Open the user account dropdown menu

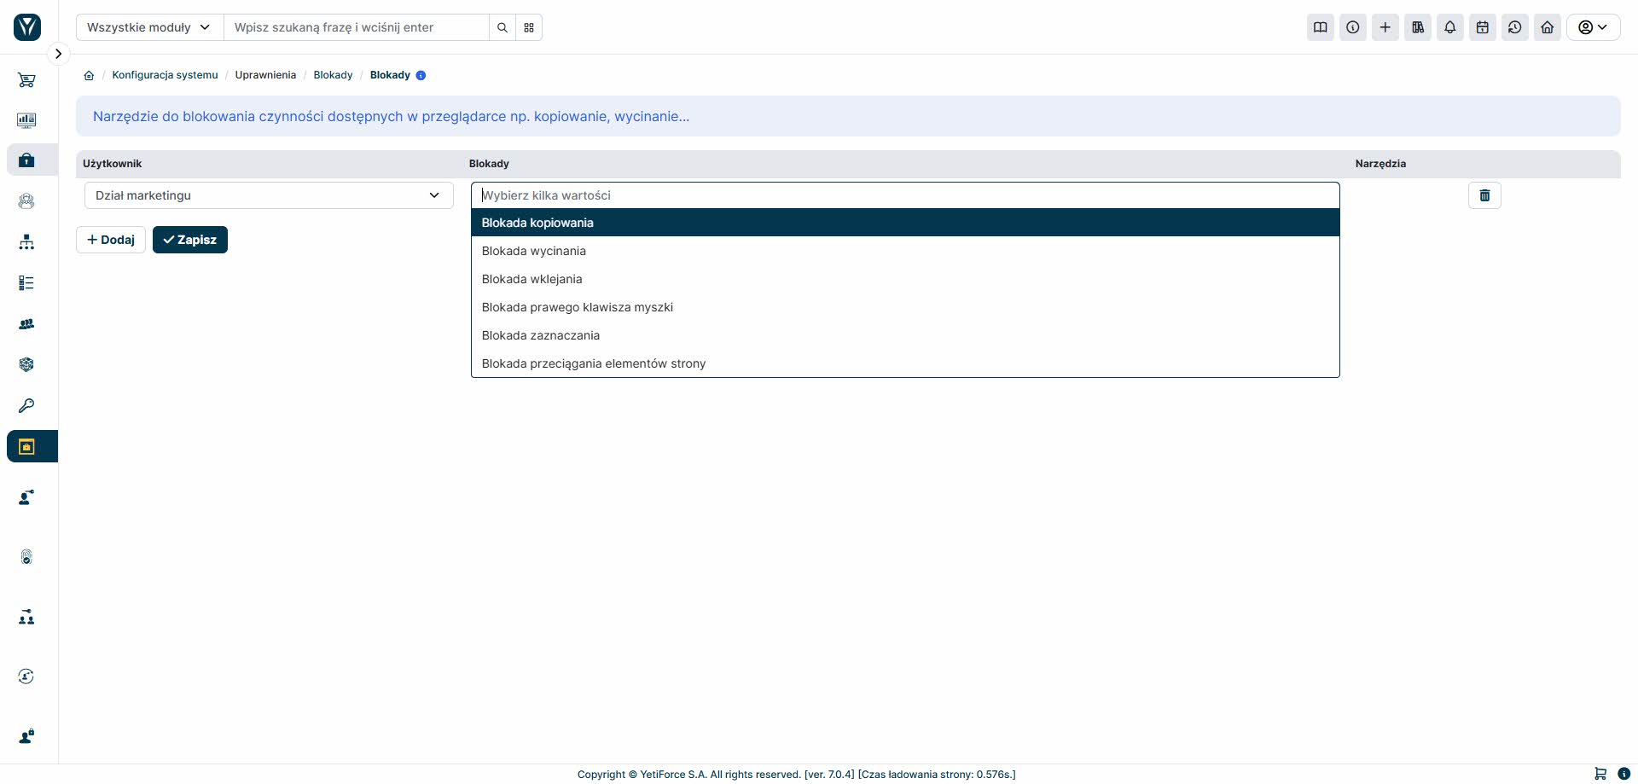[1593, 27]
